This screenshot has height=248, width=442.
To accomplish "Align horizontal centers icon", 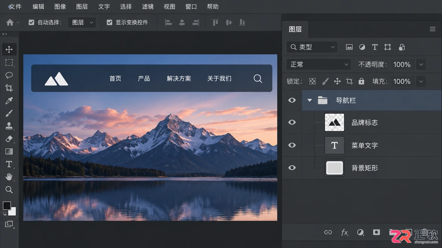I will point(182,22).
